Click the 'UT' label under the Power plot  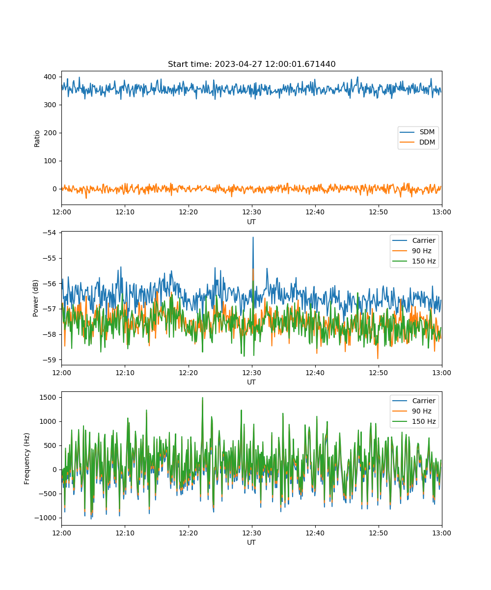(x=251, y=382)
